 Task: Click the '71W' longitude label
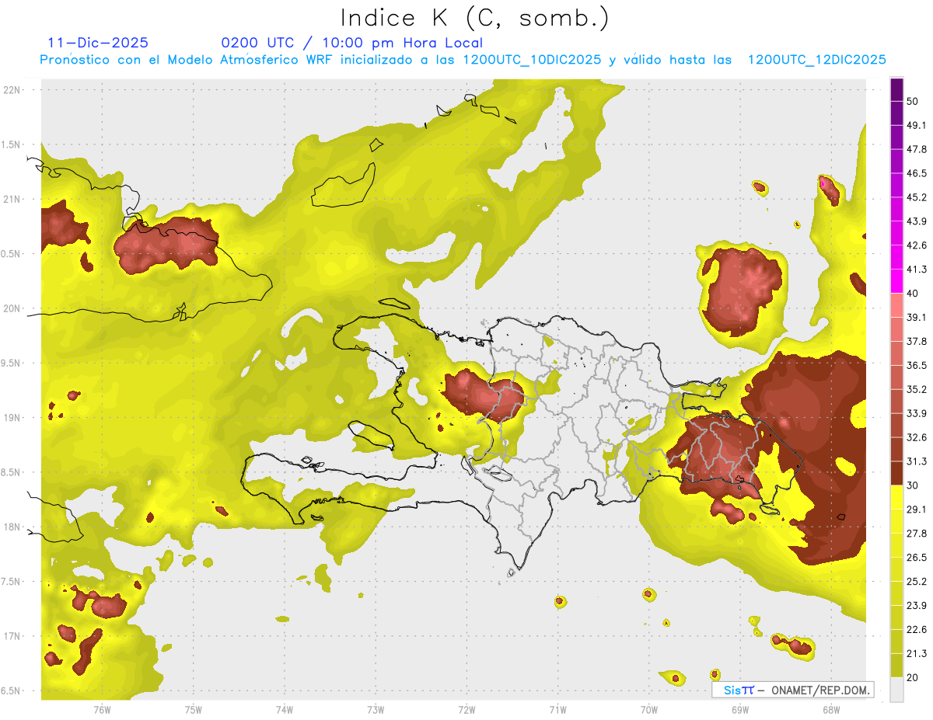tap(557, 709)
